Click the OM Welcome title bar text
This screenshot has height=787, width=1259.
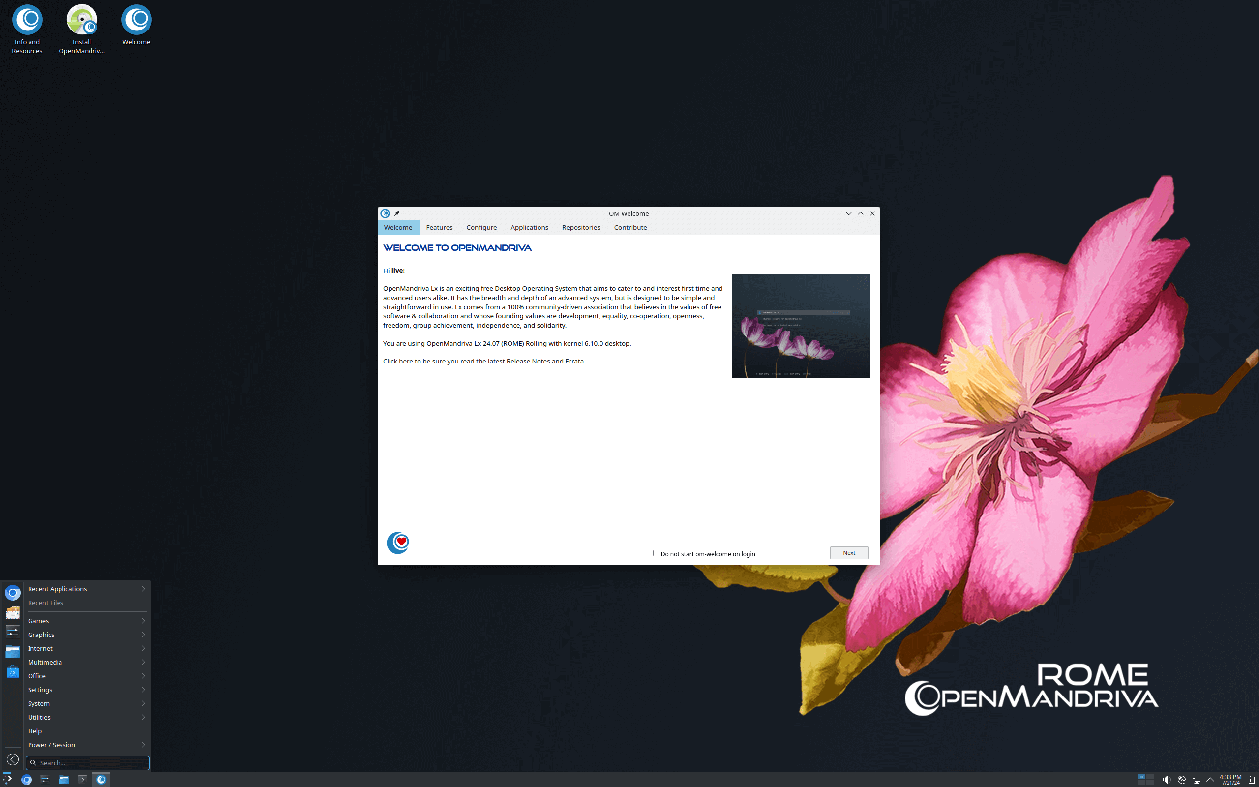click(629, 213)
